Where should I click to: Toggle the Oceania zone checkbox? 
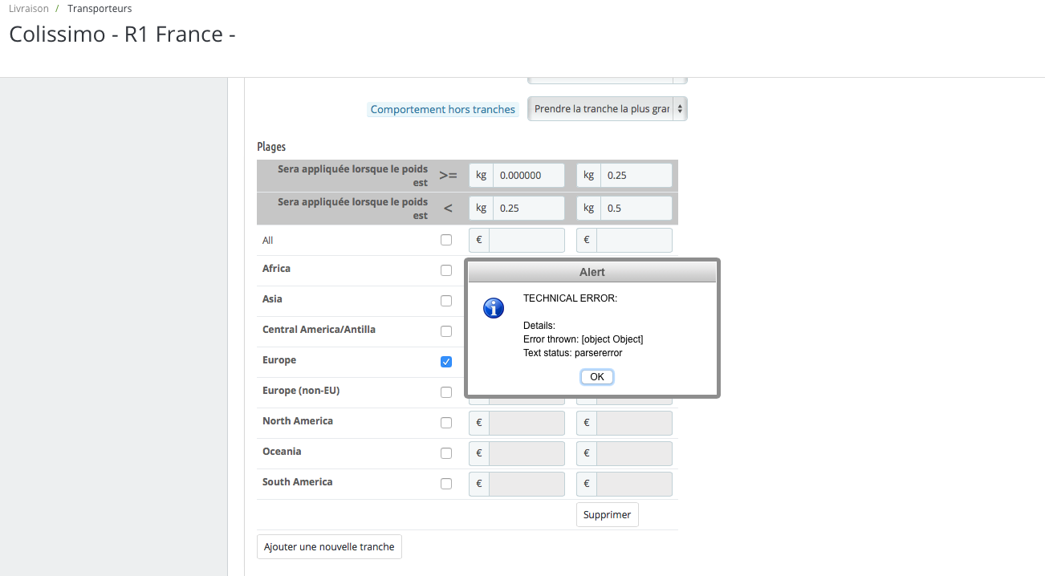tap(446, 453)
